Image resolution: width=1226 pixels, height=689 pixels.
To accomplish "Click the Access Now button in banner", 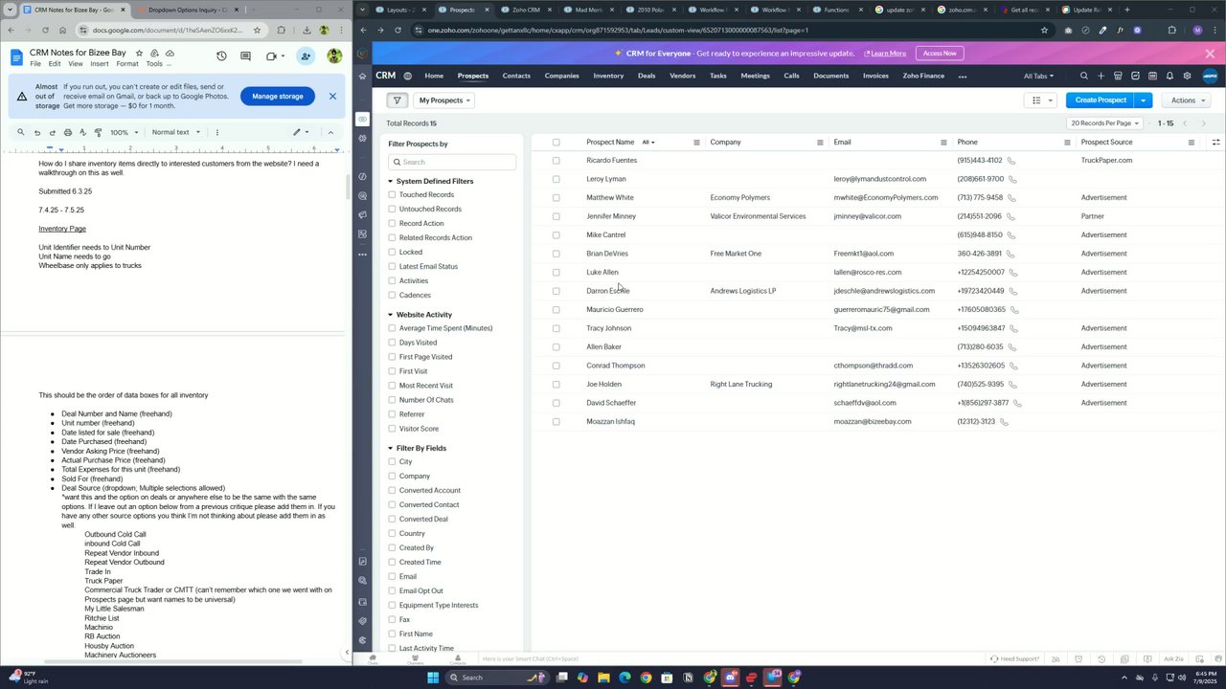I will click(x=940, y=54).
